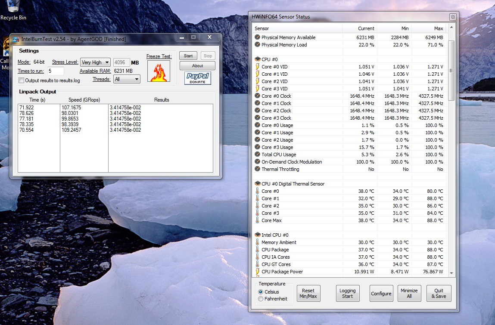Click the Sensor column header
The image size is (495, 325).
pyautogui.click(x=298, y=28)
